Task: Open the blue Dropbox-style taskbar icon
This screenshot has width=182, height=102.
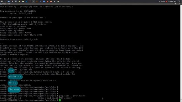Action: (40, 1)
